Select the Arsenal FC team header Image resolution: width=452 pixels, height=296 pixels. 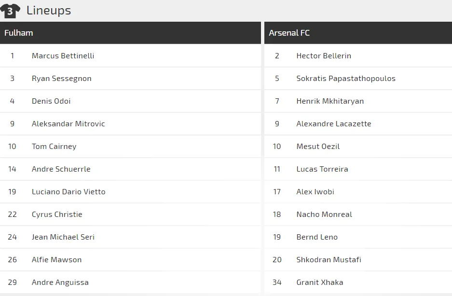[x=289, y=33]
